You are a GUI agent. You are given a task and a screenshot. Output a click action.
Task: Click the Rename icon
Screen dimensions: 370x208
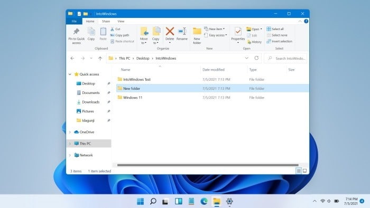click(182, 31)
